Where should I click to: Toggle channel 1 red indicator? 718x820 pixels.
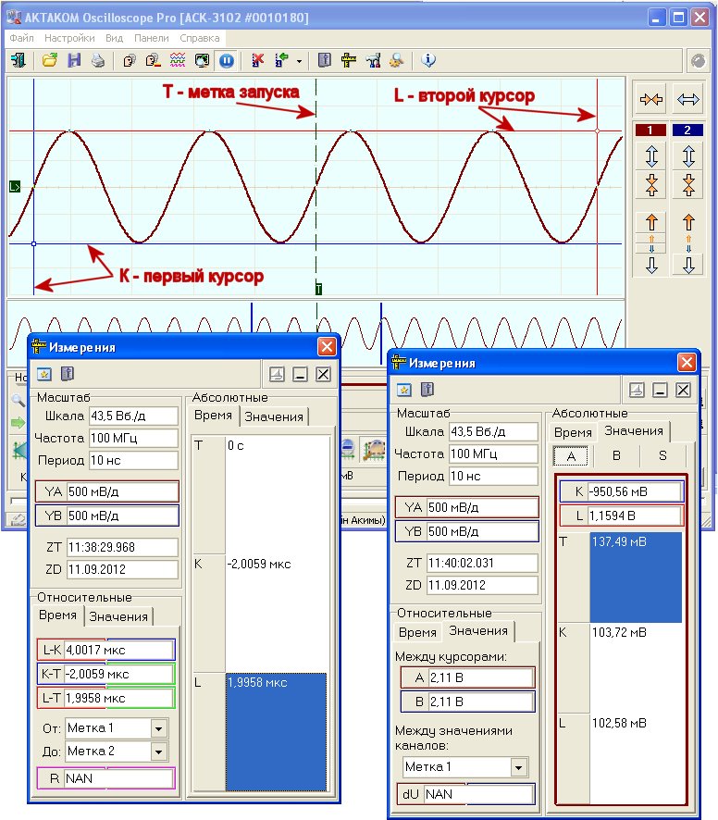point(650,130)
